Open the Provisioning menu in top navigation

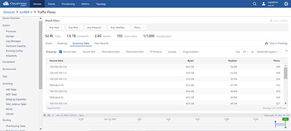[x=68, y=4]
